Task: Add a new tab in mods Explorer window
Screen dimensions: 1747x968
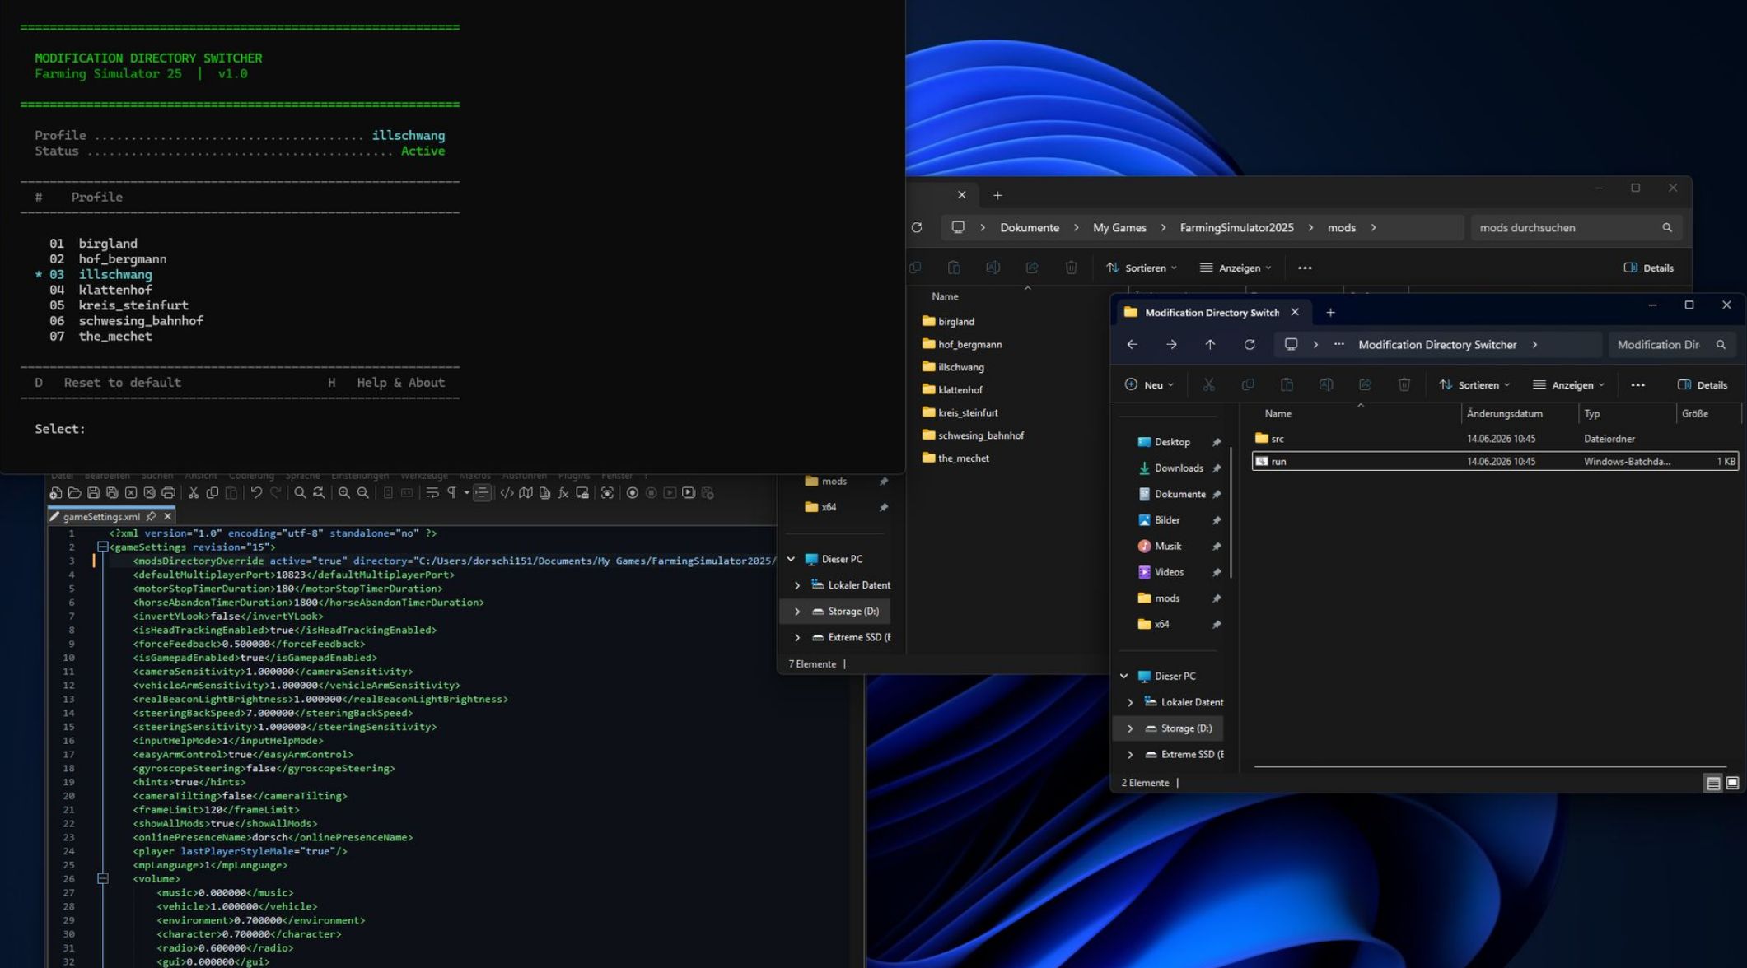Action: click(997, 196)
